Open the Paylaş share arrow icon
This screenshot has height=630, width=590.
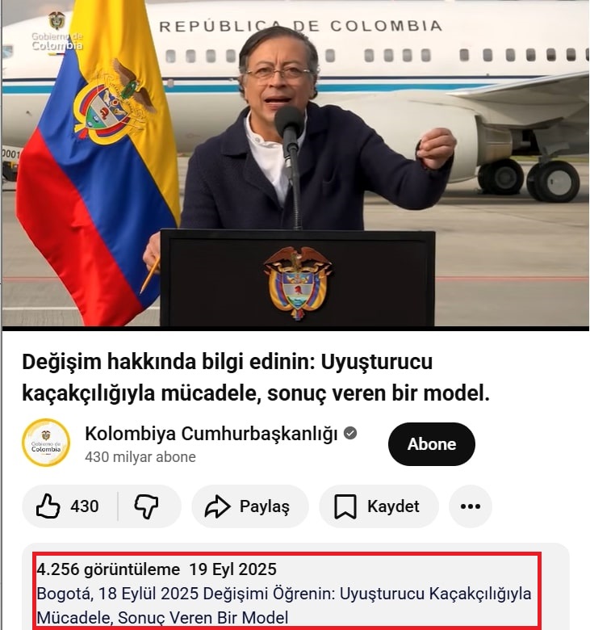pos(217,506)
